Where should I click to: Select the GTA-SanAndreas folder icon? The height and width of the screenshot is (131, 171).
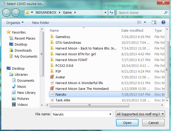(52, 42)
